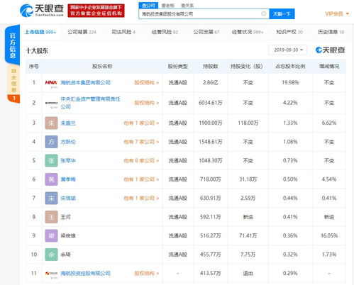Viewport: 354px width, 285px height.
Task: View 股权结构 for 中央汇金资产管理
Action: click(x=147, y=103)
